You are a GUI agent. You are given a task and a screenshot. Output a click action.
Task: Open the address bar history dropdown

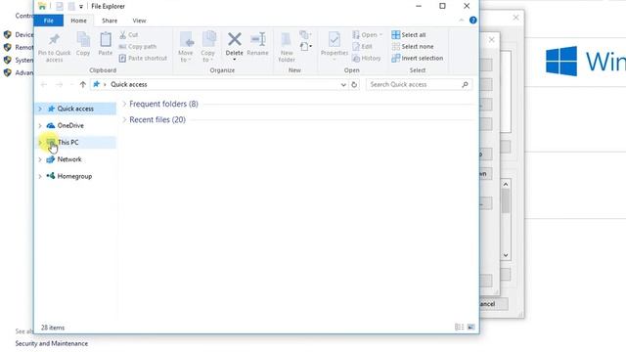coord(343,85)
